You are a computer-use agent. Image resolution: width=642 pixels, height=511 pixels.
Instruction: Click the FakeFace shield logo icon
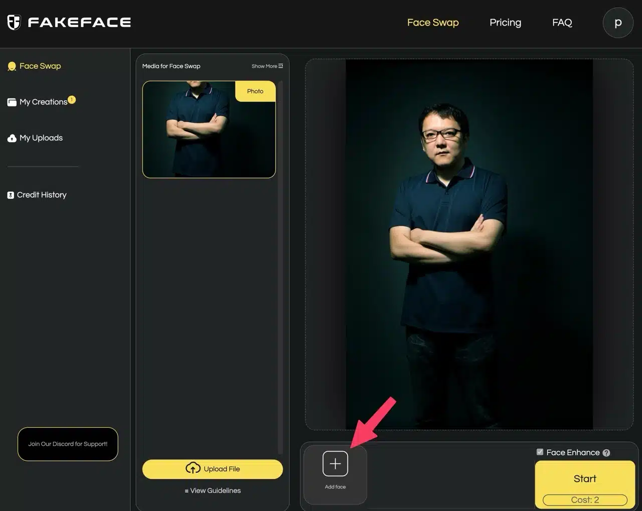point(14,22)
